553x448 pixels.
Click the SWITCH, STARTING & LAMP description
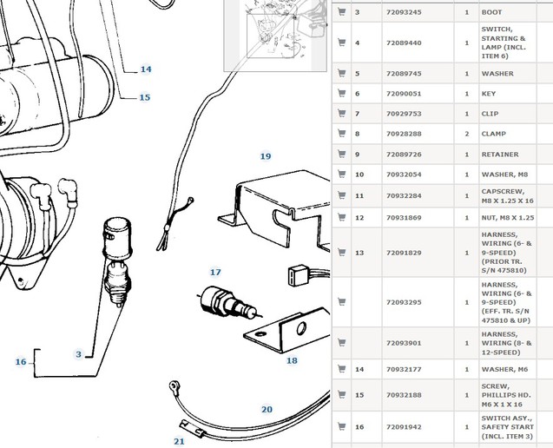[504, 43]
